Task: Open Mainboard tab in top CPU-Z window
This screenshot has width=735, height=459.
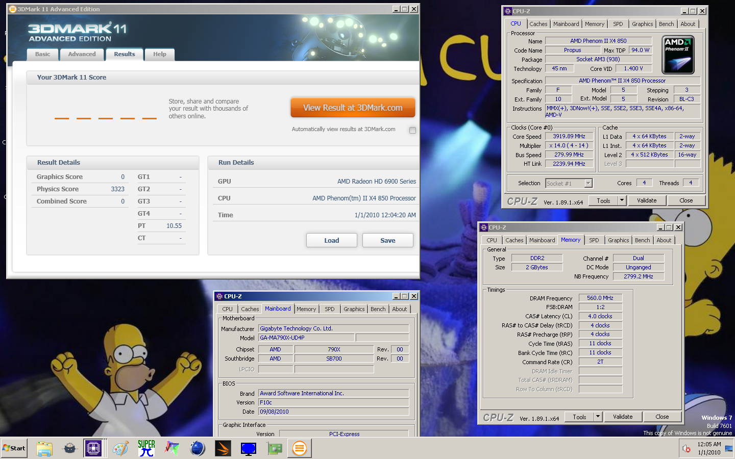Action: (566, 24)
